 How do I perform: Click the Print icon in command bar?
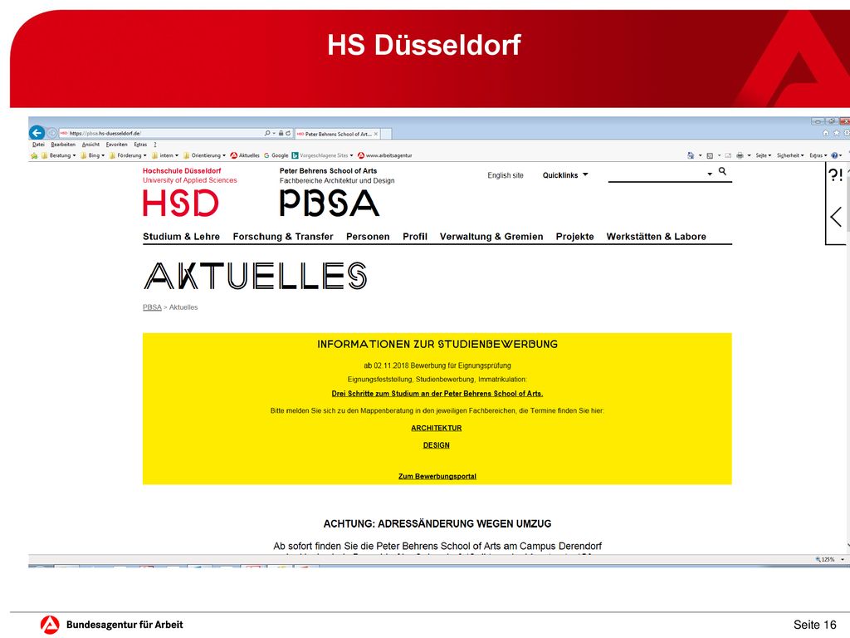(740, 155)
